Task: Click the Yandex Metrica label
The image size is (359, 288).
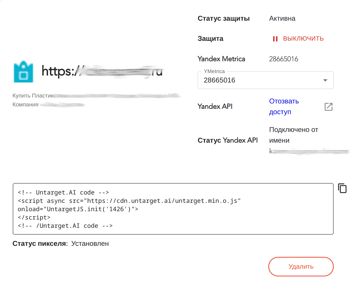Action: [221, 59]
